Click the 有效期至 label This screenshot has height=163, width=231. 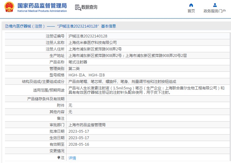57,144
